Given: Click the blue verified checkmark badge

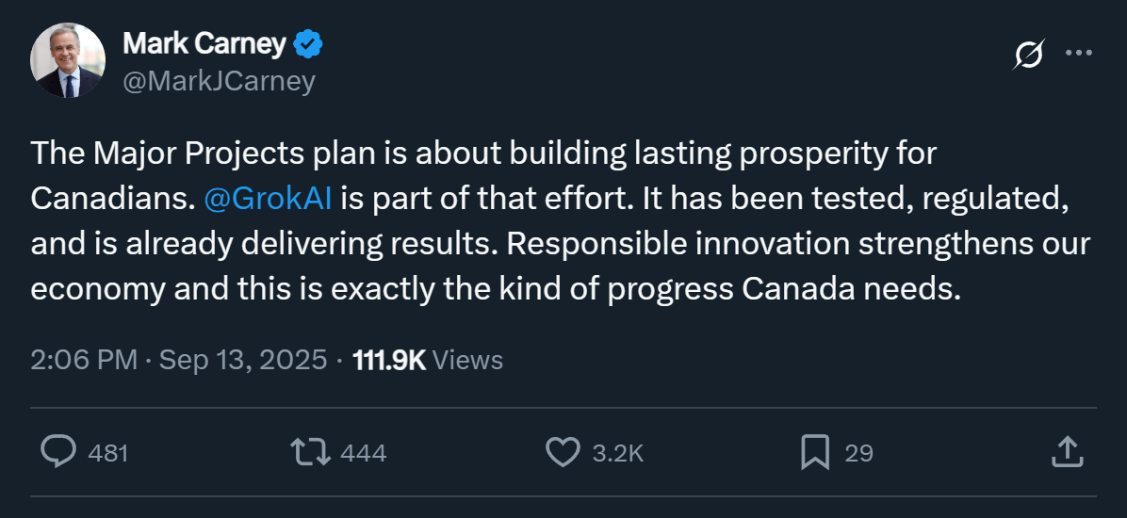Looking at the screenshot, I should coord(309,43).
